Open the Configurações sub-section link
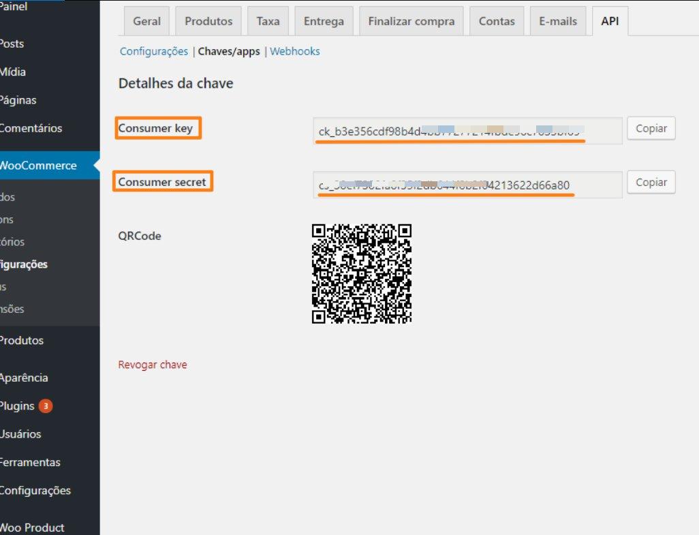 tap(154, 51)
